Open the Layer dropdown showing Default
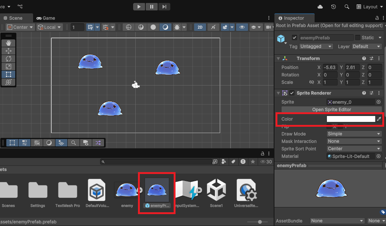 point(366,46)
